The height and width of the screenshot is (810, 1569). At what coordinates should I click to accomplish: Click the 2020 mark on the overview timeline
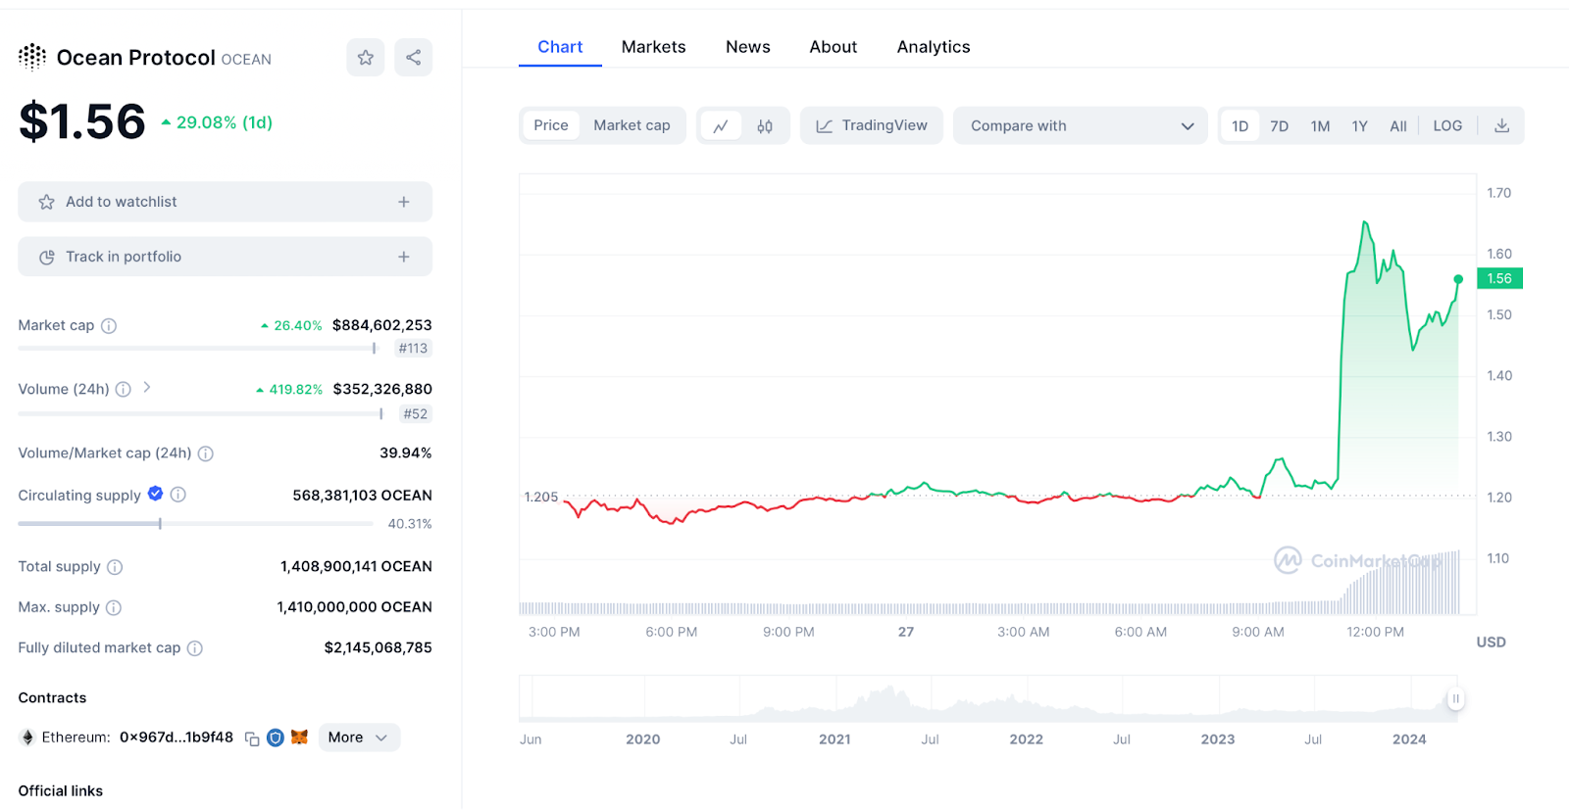click(643, 739)
